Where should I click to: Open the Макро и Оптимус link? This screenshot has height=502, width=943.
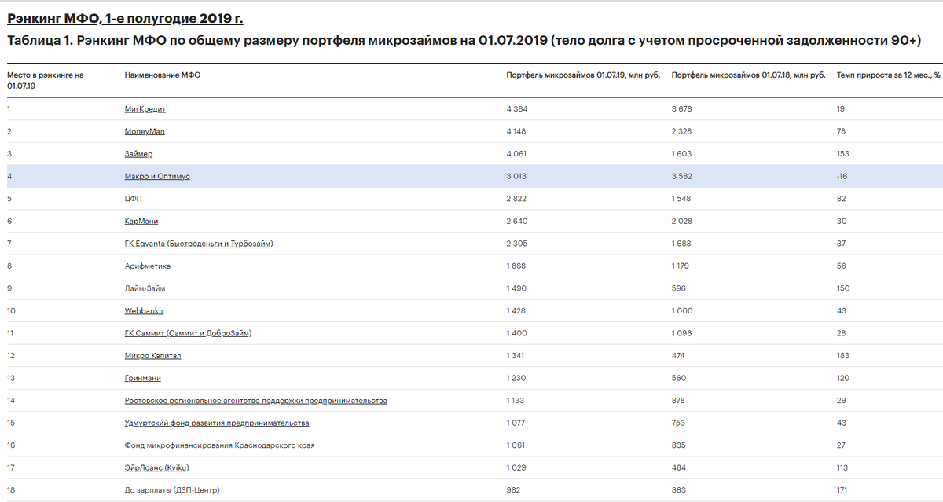pyautogui.click(x=157, y=177)
